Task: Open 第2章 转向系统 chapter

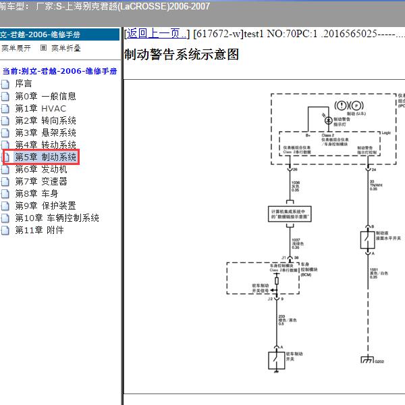Action: click(45, 120)
